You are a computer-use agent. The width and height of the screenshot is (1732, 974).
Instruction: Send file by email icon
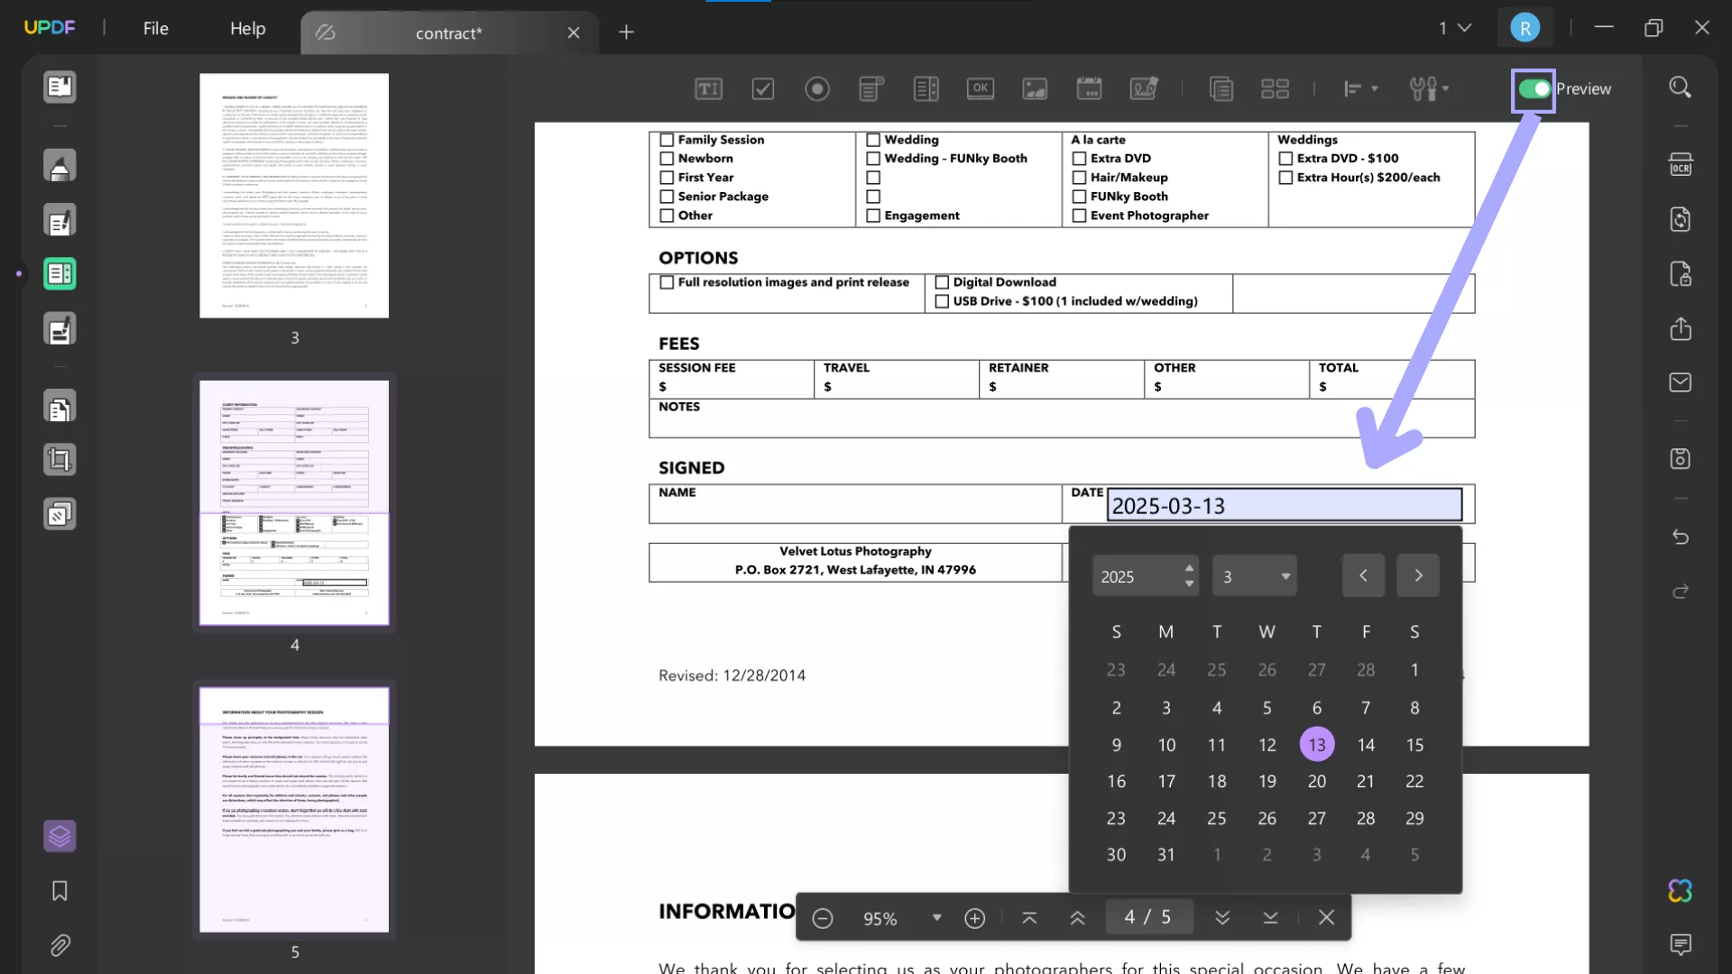coord(1681,382)
